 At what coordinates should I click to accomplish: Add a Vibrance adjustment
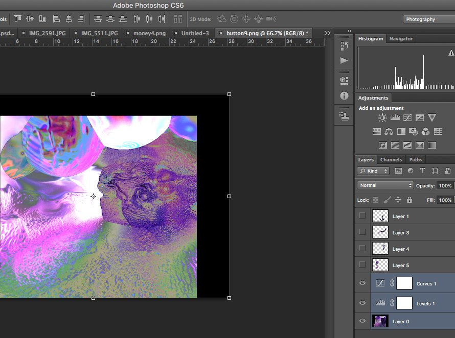(432, 118)
